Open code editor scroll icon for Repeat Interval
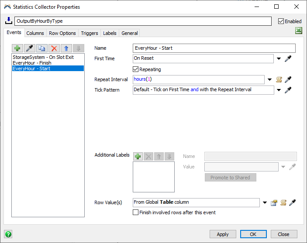 (279, 79)
